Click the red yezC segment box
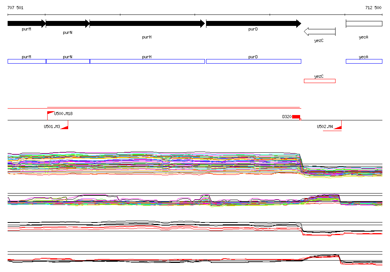 (x=320, y=81)
